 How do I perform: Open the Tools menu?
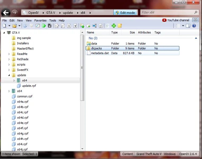(x=53, y=20)
